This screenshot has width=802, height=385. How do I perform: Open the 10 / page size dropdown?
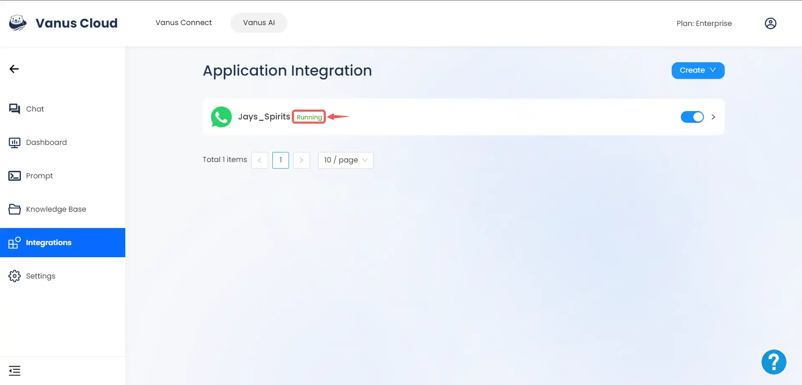click(346, 160)
